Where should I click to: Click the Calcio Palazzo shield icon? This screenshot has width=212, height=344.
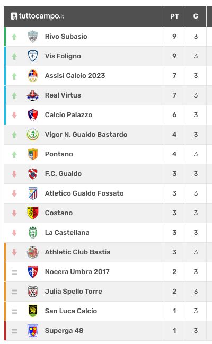(33, 115)
